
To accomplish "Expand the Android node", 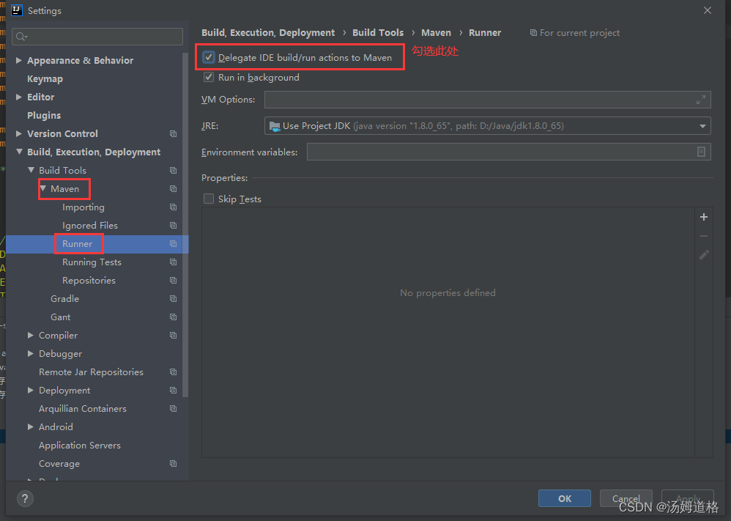I will 30,426.
